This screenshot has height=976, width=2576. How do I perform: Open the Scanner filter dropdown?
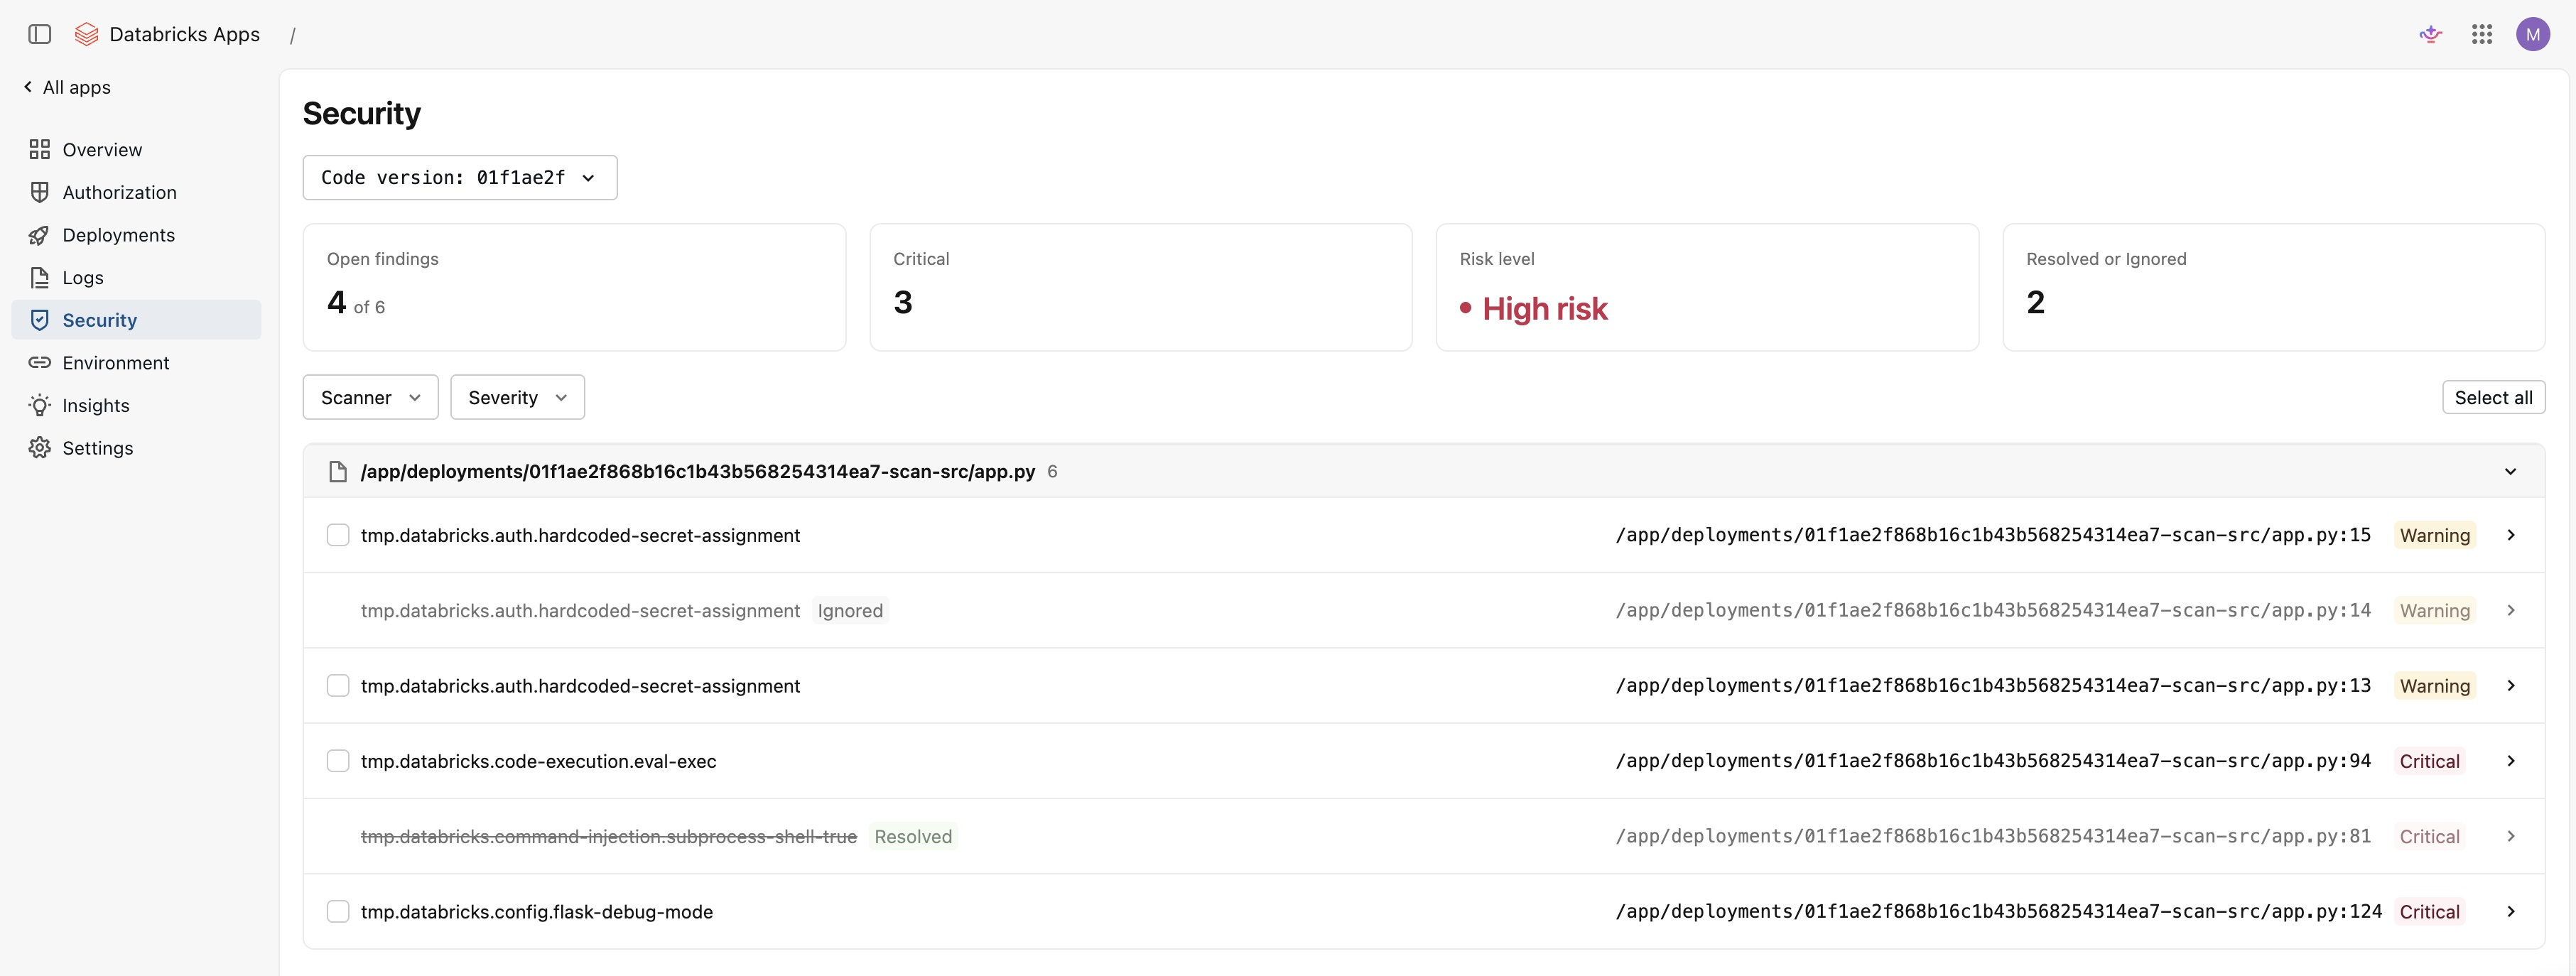click(x=370, y=397)
